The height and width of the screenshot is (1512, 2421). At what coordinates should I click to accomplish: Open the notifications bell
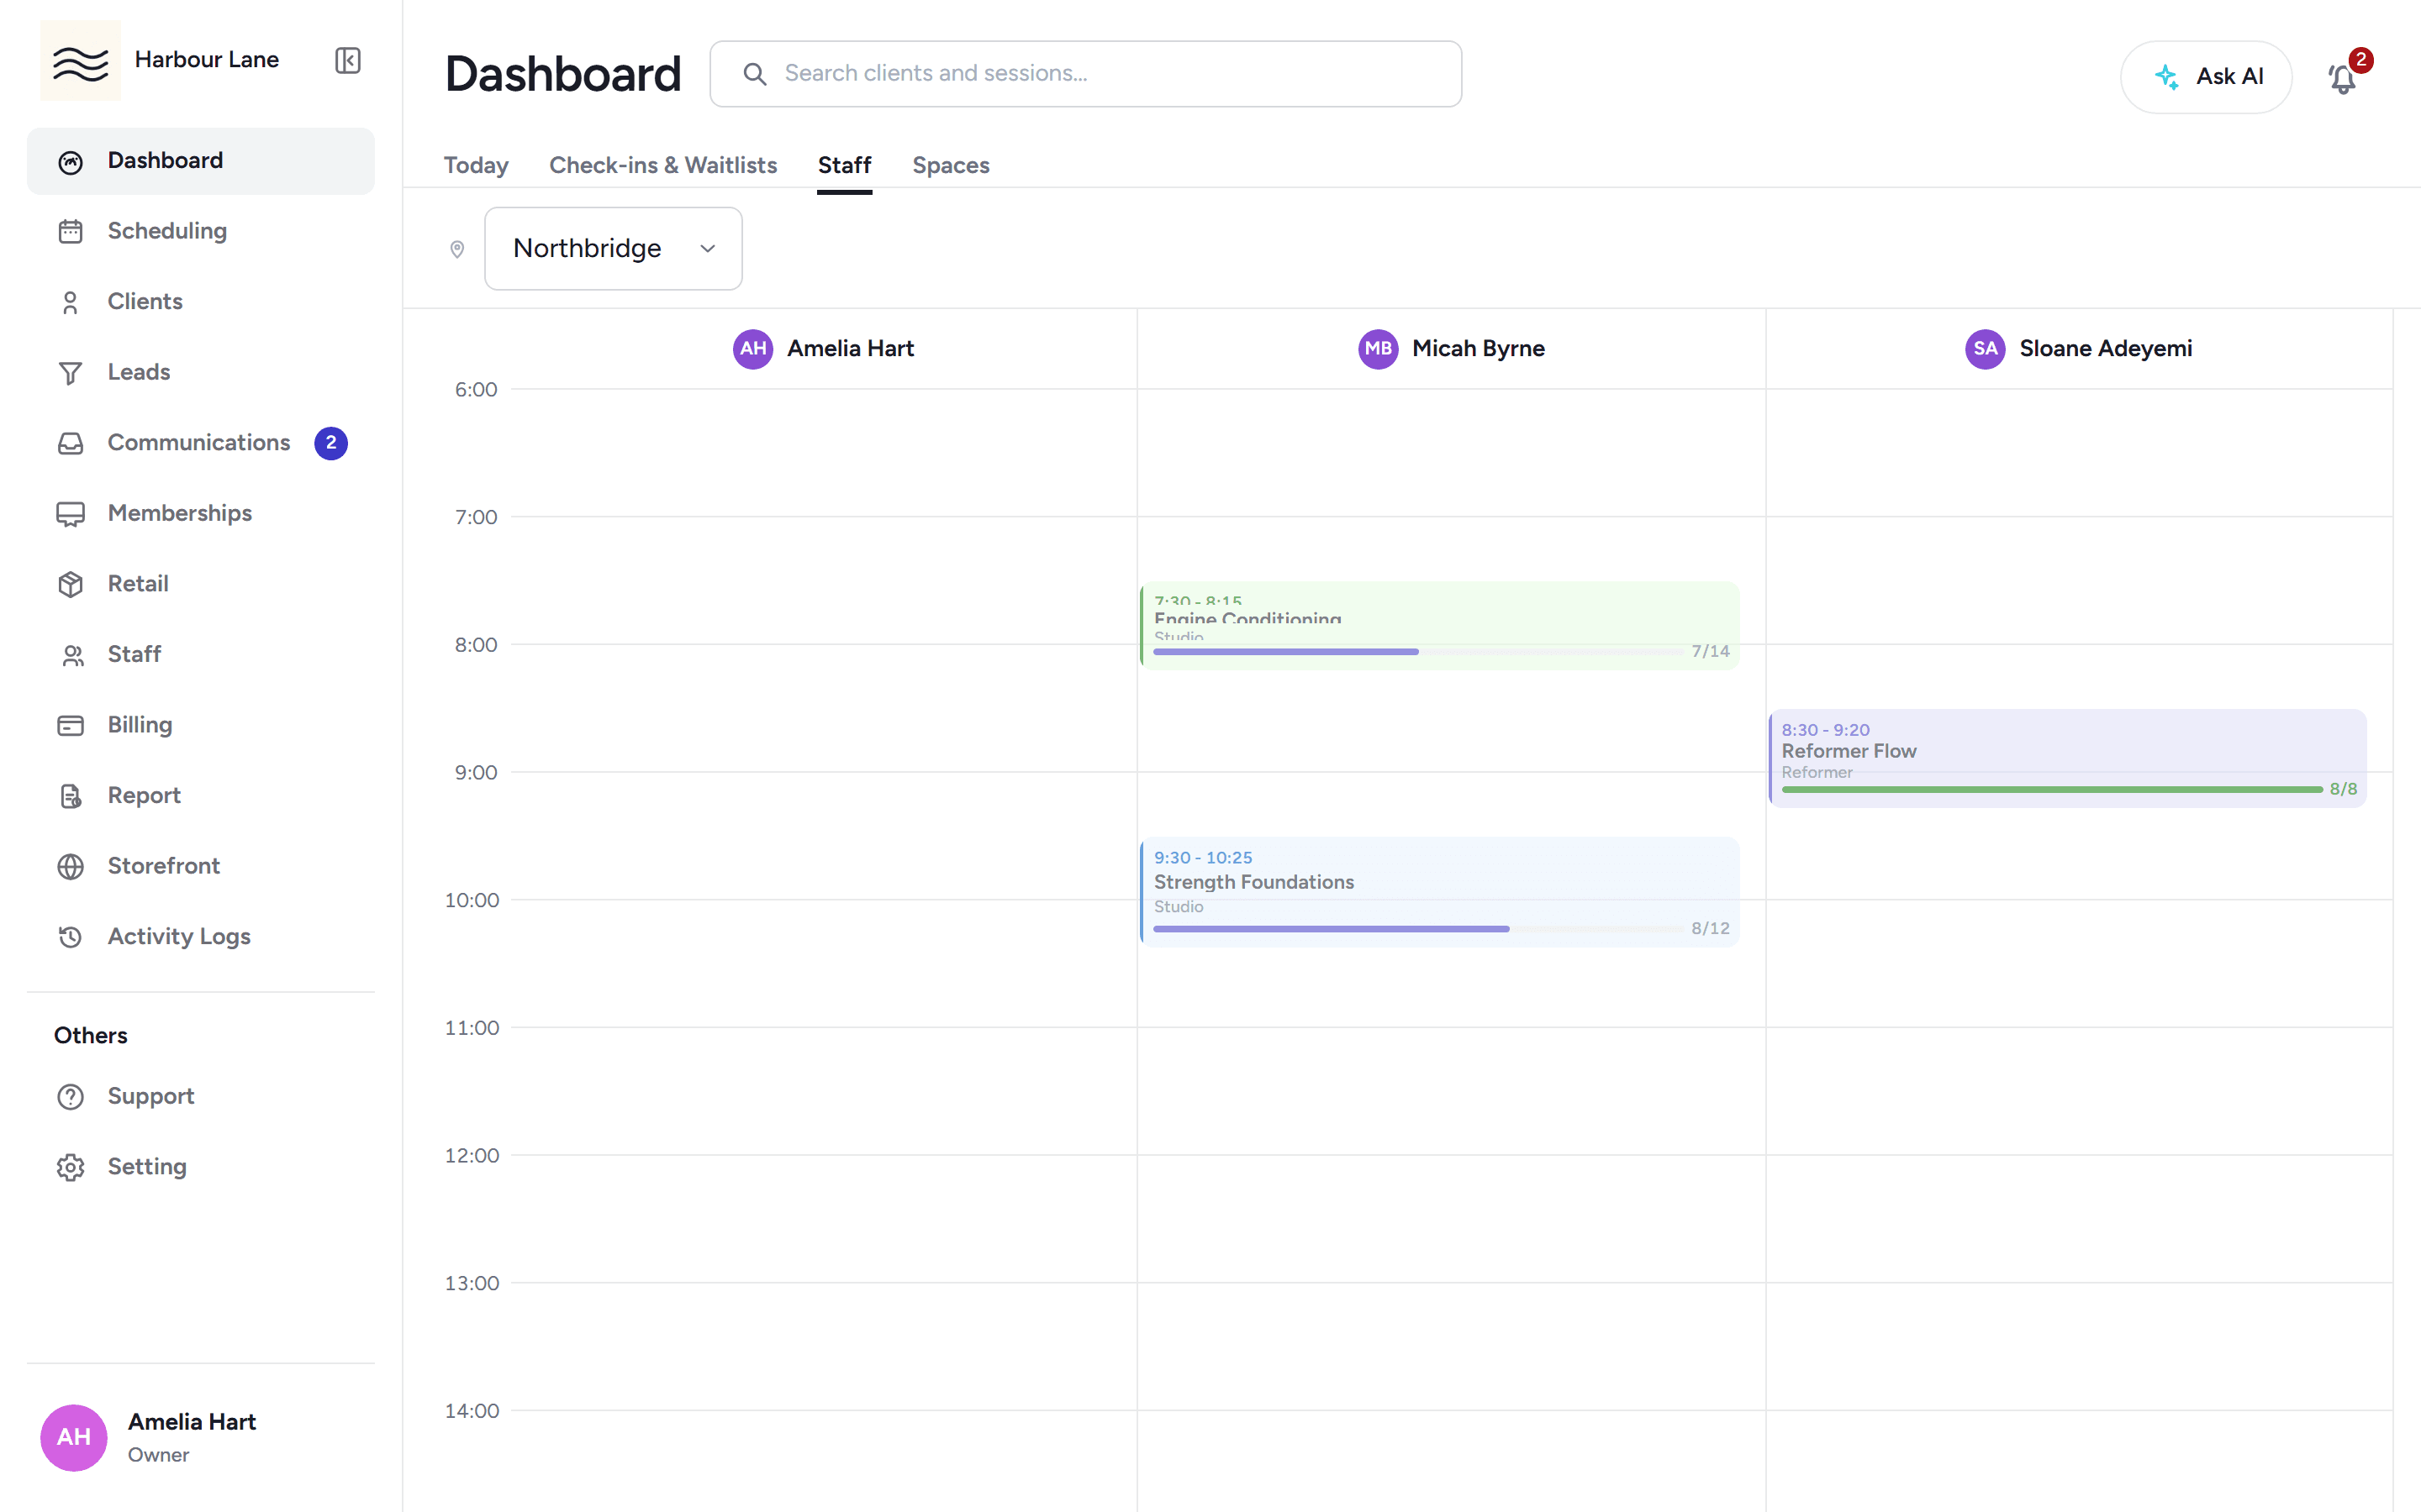2343,78
